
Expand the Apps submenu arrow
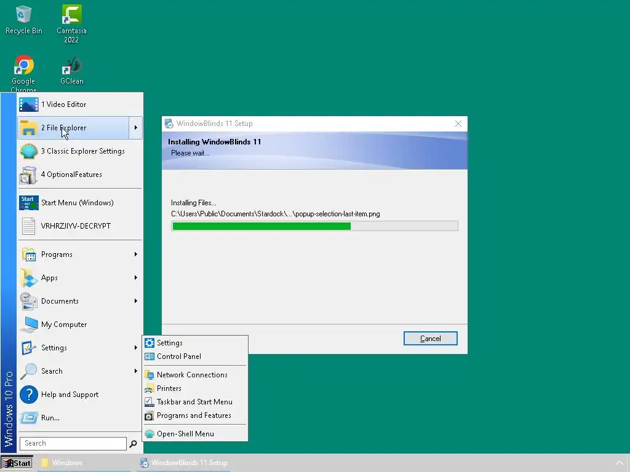[x=136, y=278]
